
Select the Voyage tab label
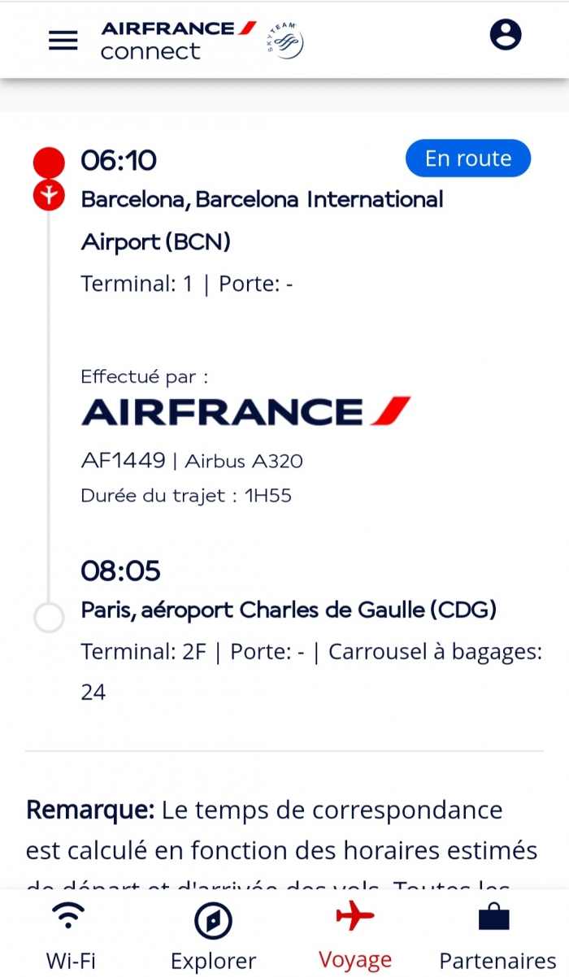[x=355, y=960]
